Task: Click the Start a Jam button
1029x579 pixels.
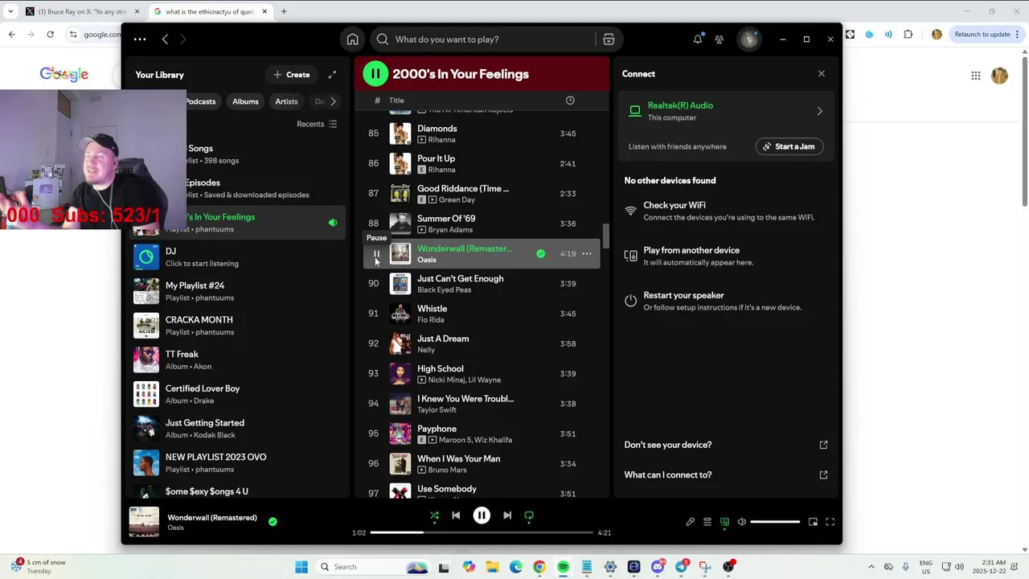Action: pos(789,146)
